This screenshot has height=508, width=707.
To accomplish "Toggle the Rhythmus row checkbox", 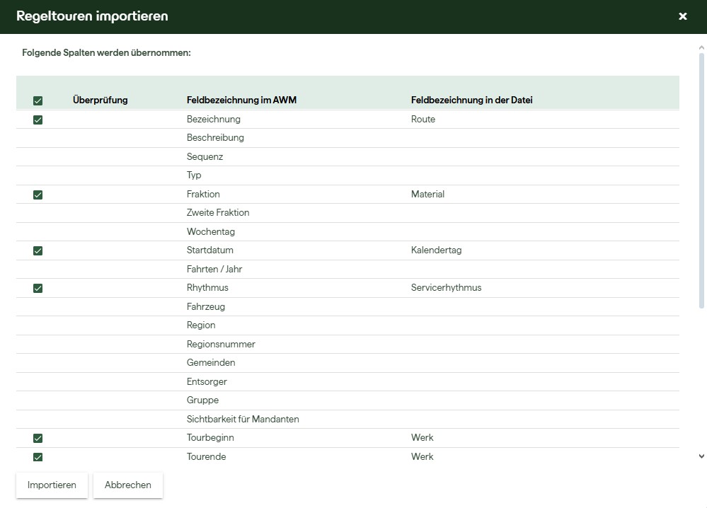I will click(x=38, y=288).
